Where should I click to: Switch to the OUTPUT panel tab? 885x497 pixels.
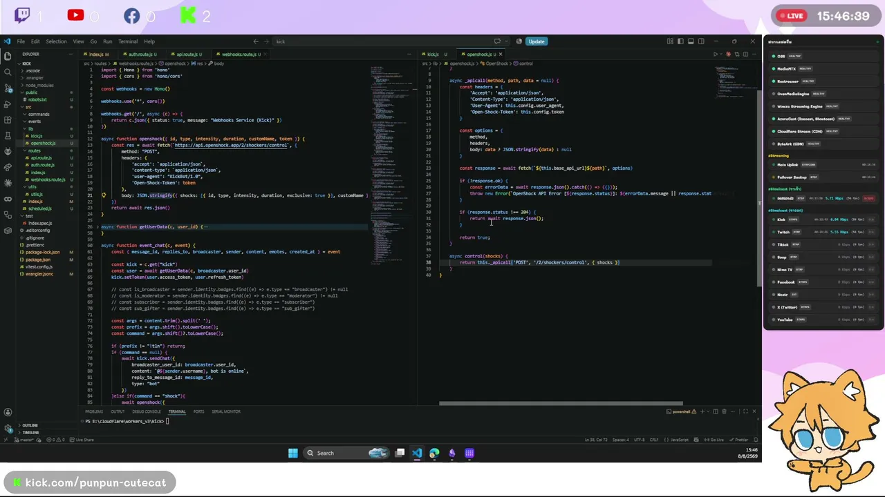coord(118,411)
